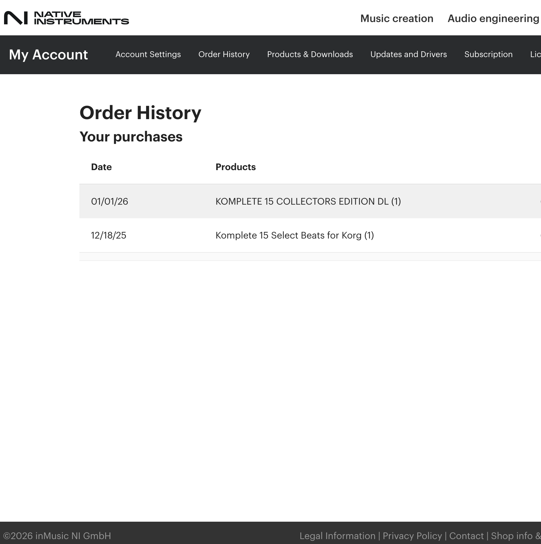Select the 01/01/26 order date

[x=110, y=201]
